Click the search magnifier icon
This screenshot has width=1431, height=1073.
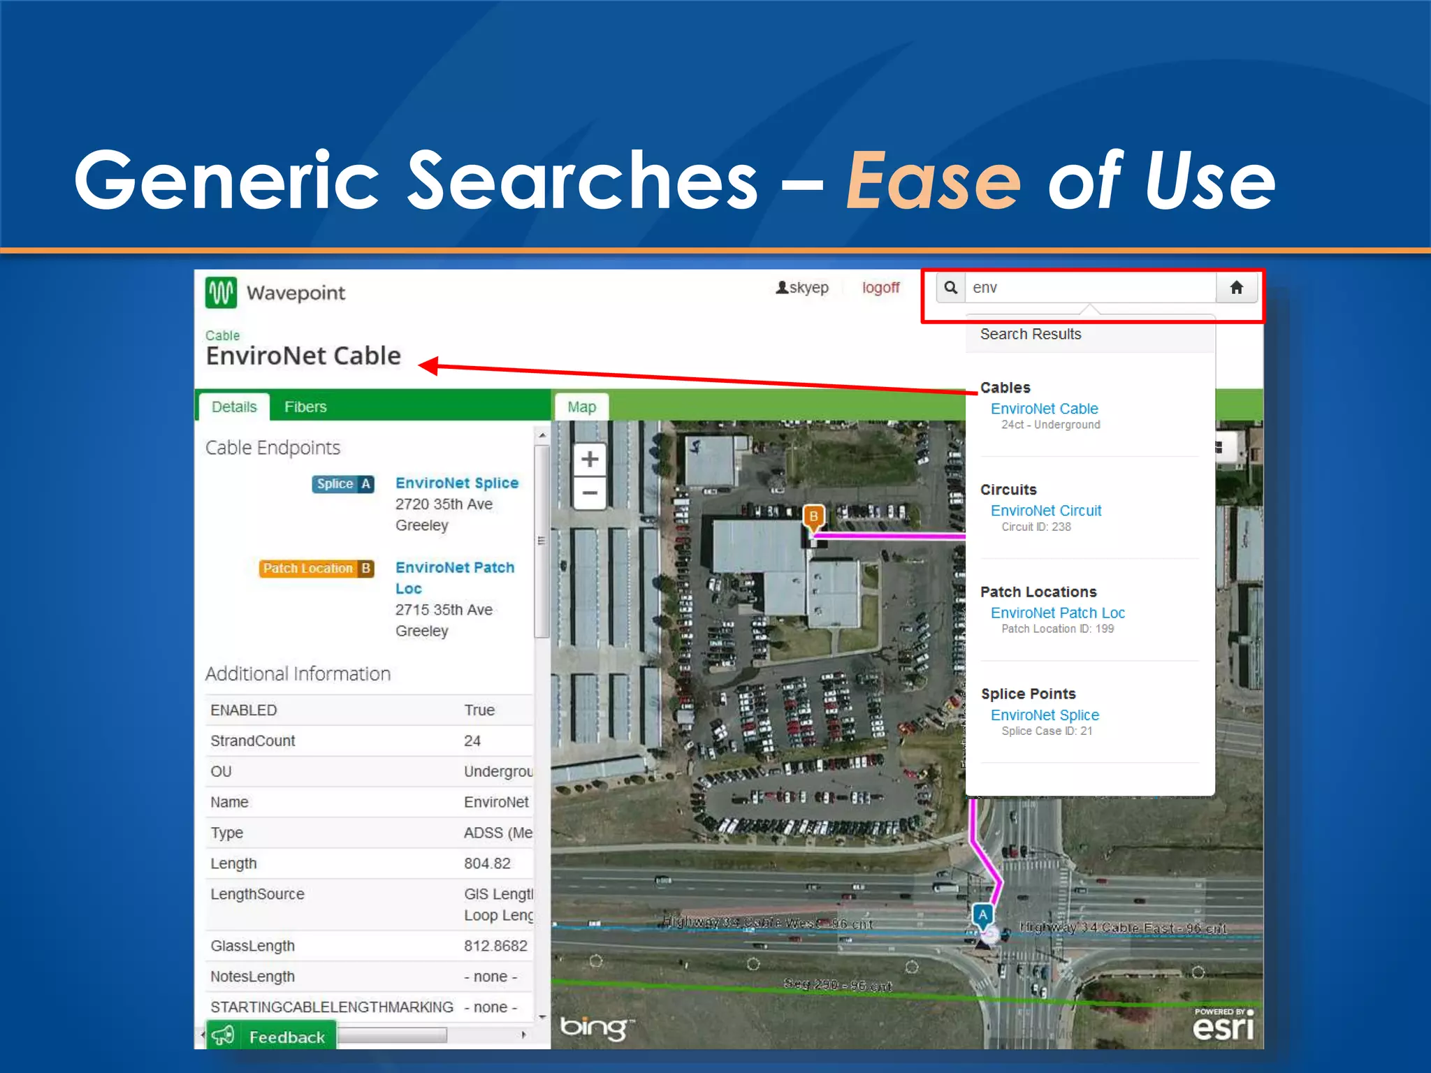click(x=950, y=288)
